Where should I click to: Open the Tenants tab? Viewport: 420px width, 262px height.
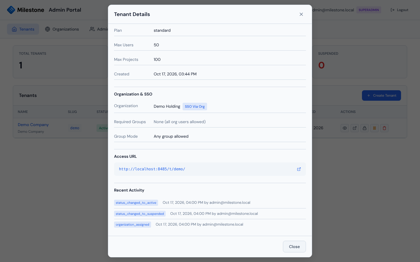[23, 29]
